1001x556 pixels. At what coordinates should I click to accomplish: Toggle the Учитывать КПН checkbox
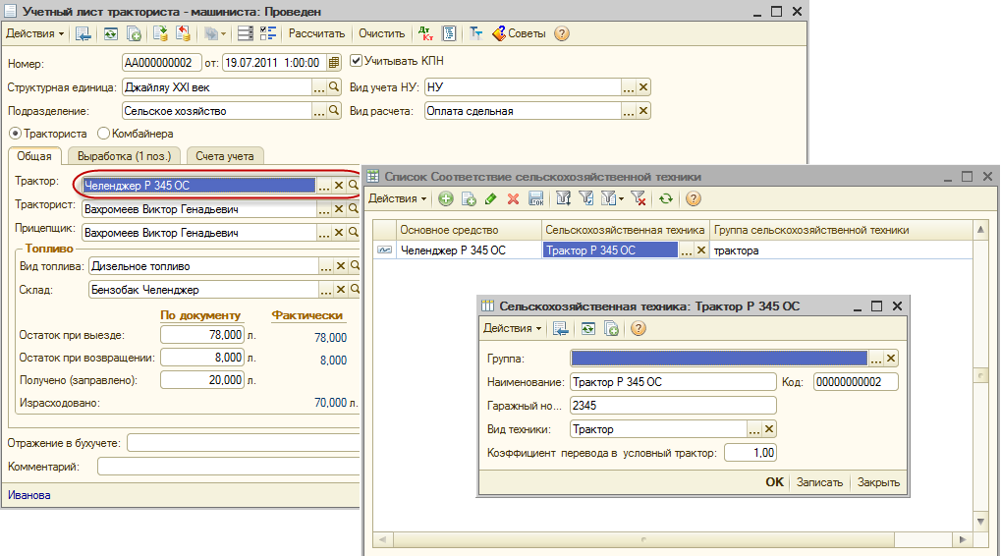[357, 61]
